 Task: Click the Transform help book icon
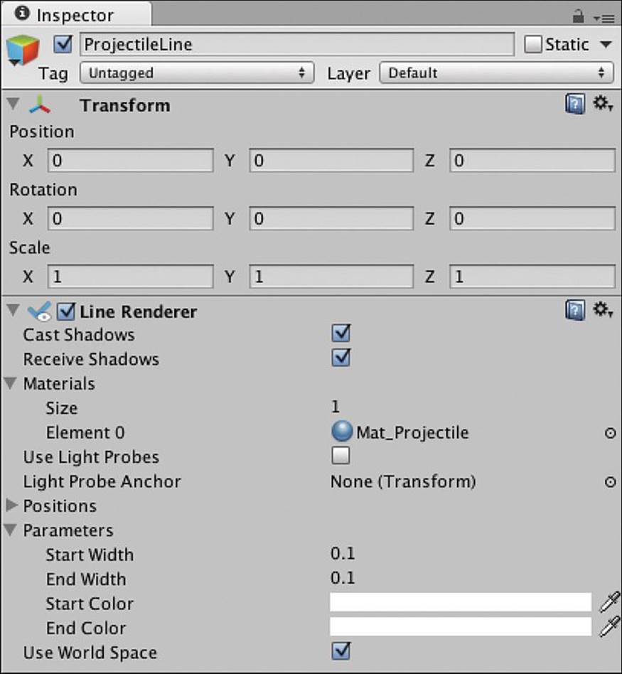(x=574, y=104)
